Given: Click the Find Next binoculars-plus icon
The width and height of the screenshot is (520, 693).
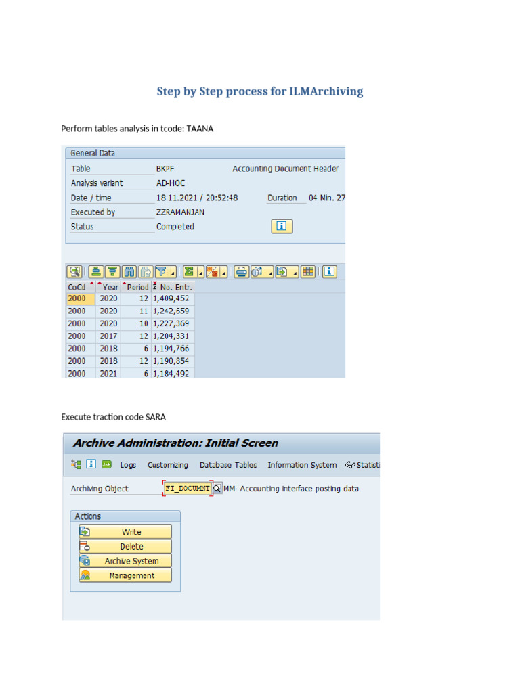Looking at the screenshot, I should click(146, 272).
